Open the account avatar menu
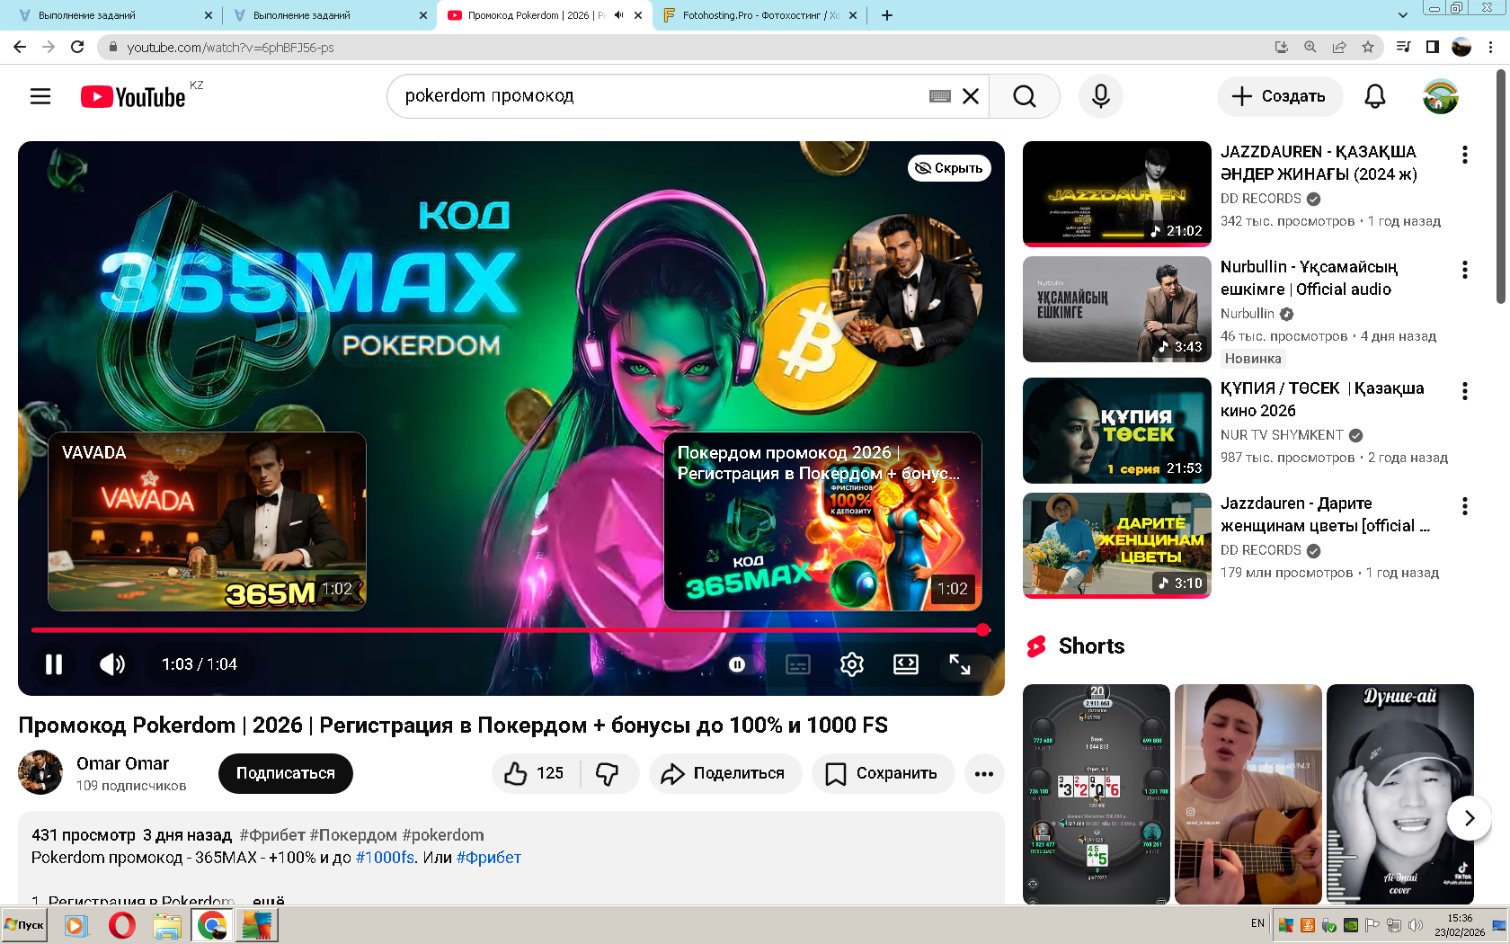The image size is (1510, 944). 1441,96
